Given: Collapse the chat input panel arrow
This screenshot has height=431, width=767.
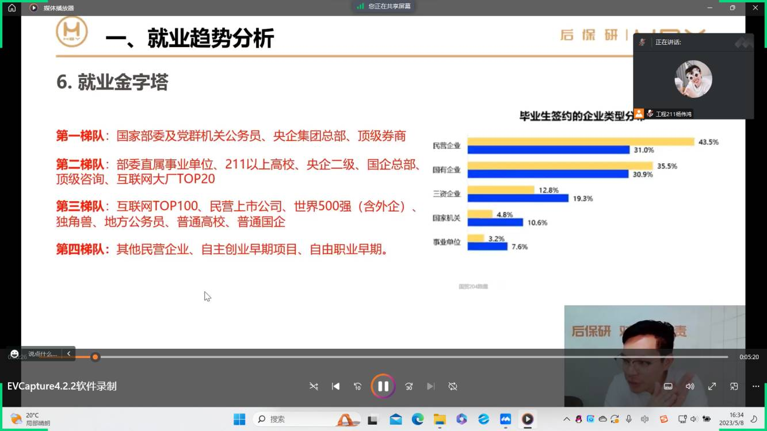Looking at the screenshot, I should click(x=68, y=353).
